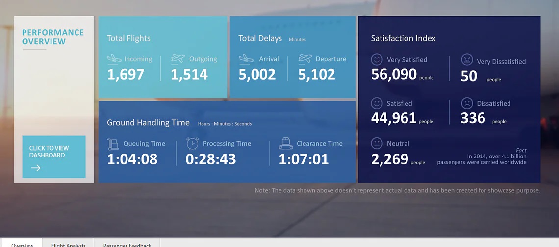The image size is (559, 247).
Task: Click the Dissatisfied label
Action: coord(494,103)
